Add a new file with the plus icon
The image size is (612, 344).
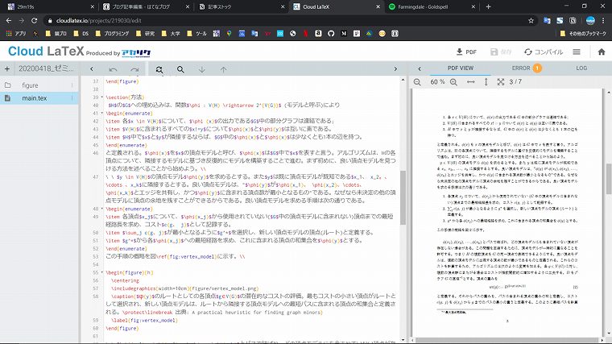click(x=7, y=69)
